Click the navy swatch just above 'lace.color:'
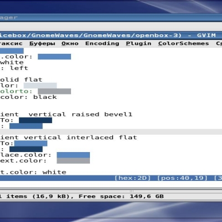 point(26,149)
